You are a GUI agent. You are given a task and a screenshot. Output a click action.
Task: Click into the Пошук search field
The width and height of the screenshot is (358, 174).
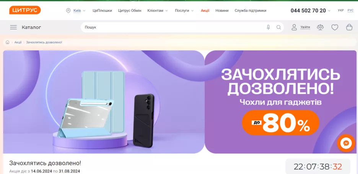(174, 27)
